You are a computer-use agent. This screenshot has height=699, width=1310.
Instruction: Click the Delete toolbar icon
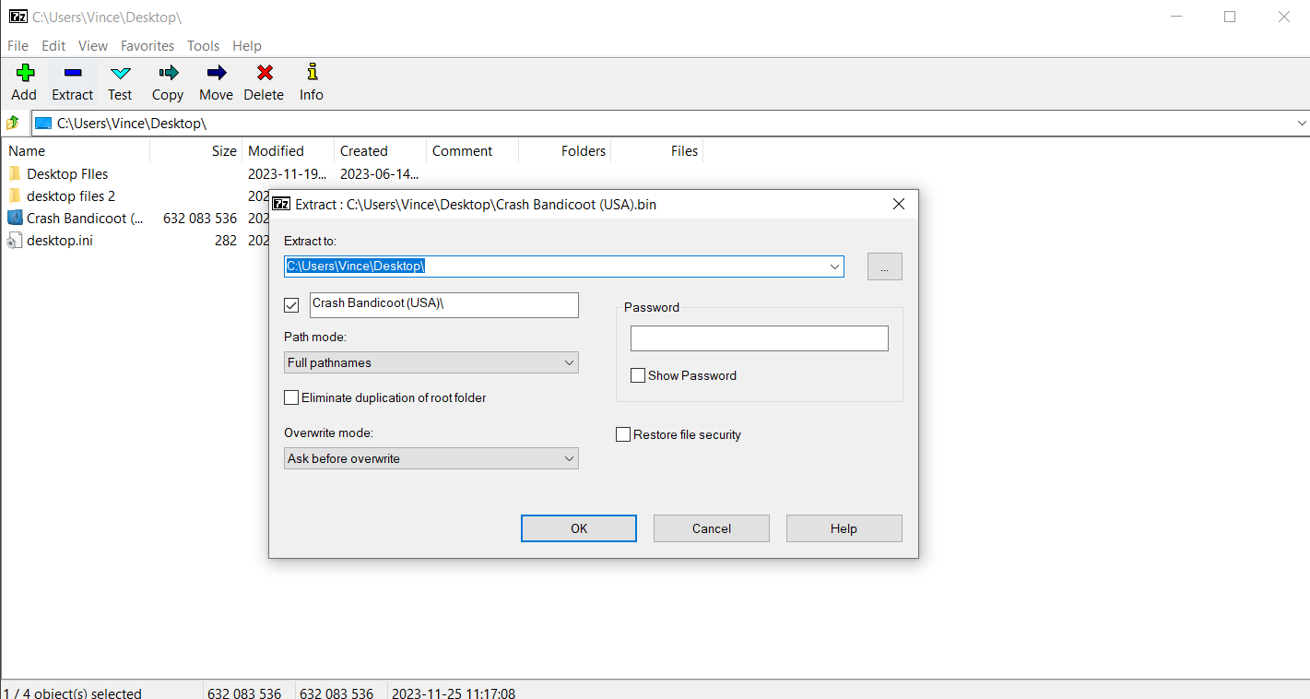point(264,81)
